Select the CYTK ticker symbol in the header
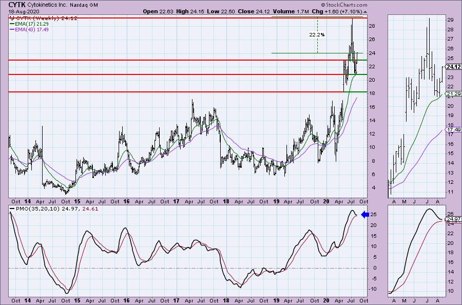Screen dimensions: 462x305 point(17,5)
